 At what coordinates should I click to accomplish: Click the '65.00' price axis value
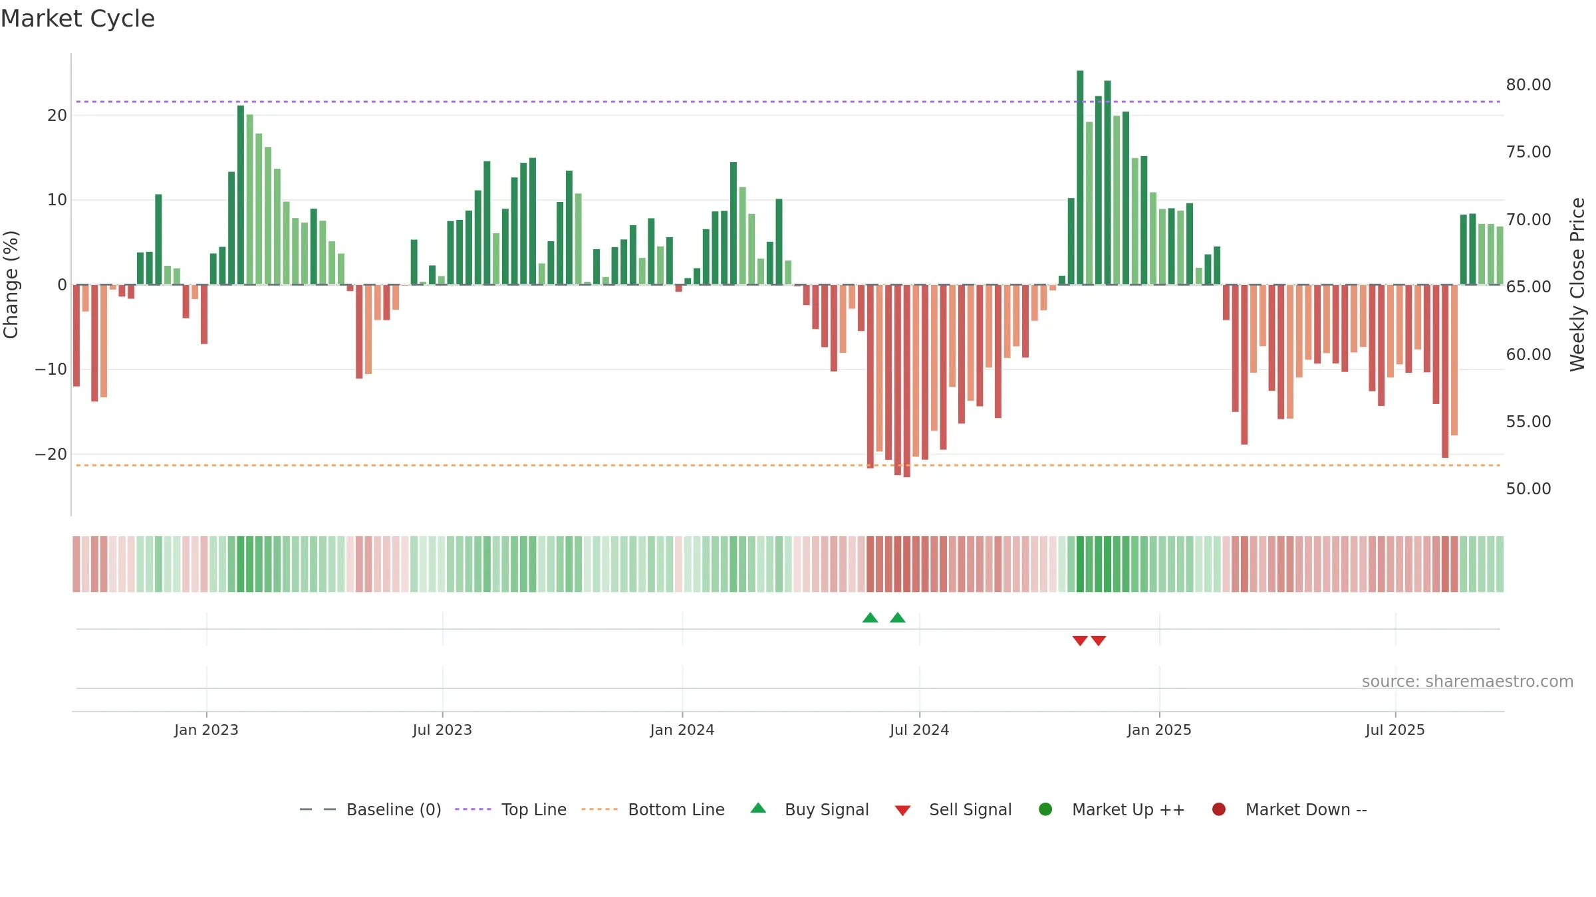pyautogui.click(x=1528, y=287)
